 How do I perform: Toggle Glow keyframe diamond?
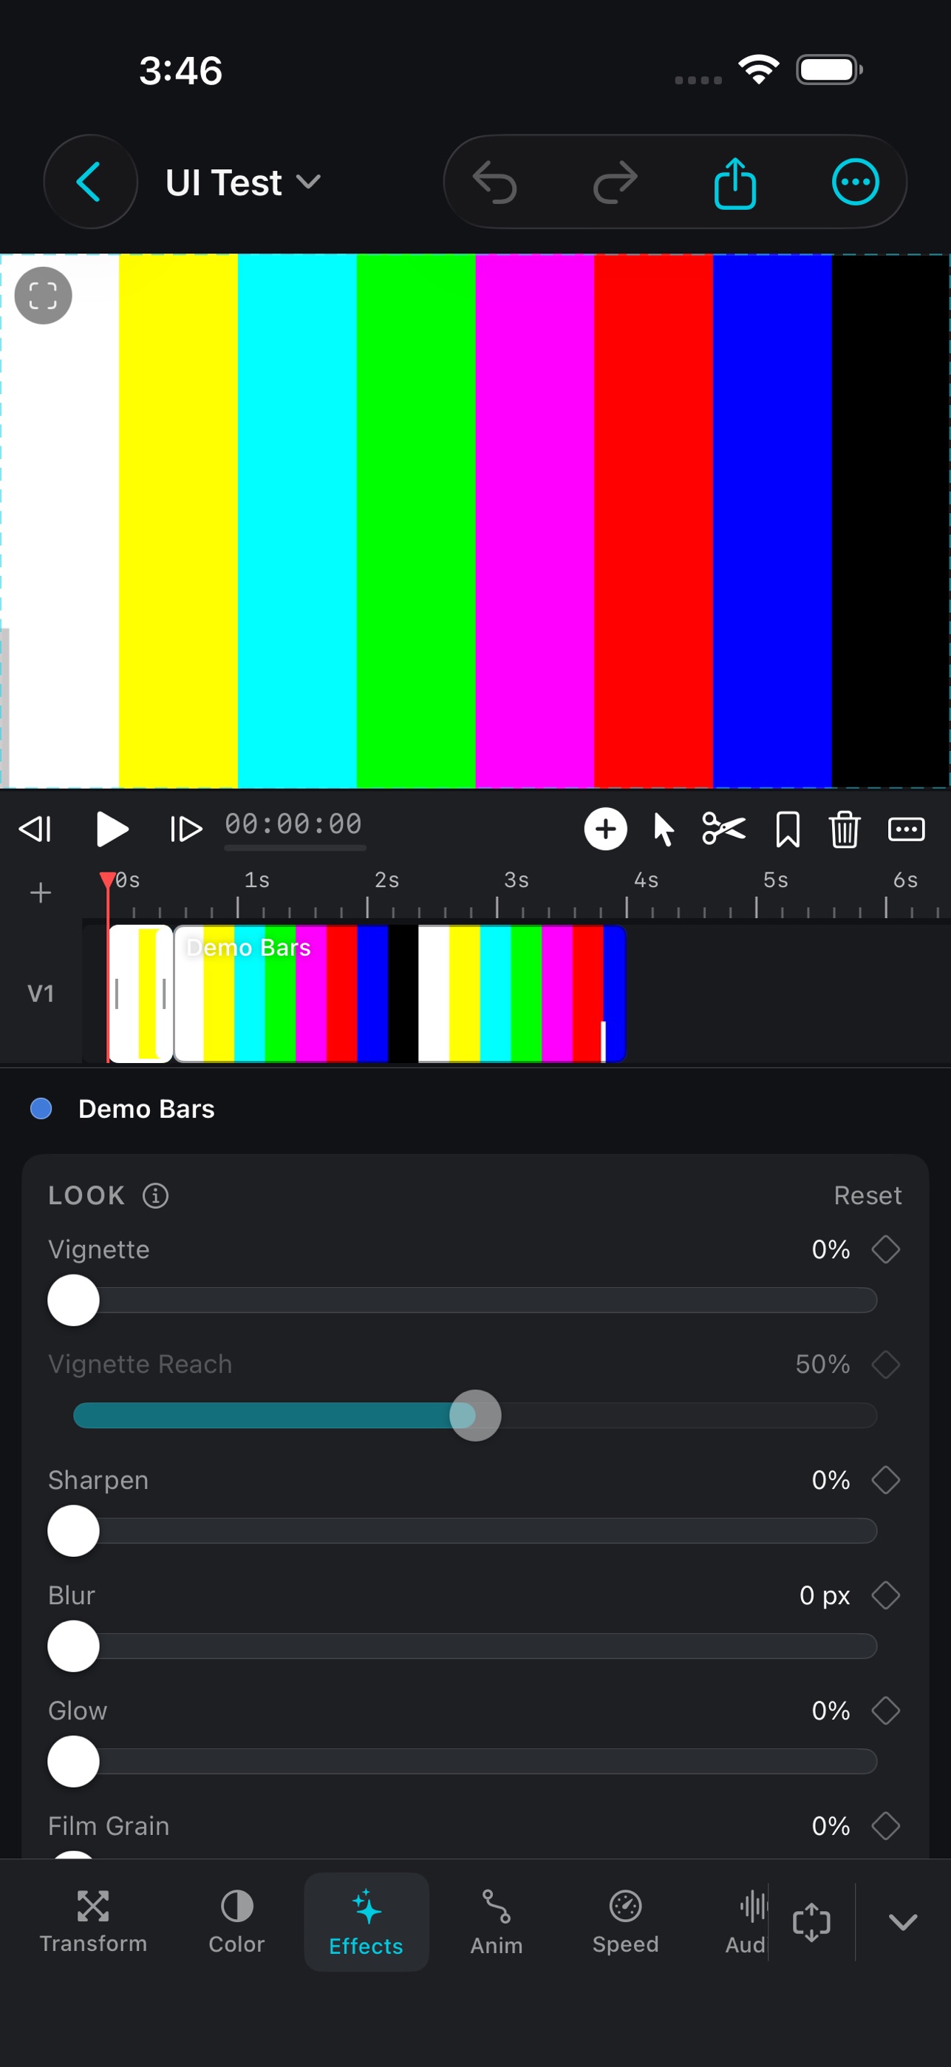tap(885, 1711)
